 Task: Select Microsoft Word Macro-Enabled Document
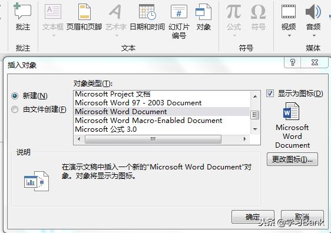pyautogui.click(x=162, y=121)
